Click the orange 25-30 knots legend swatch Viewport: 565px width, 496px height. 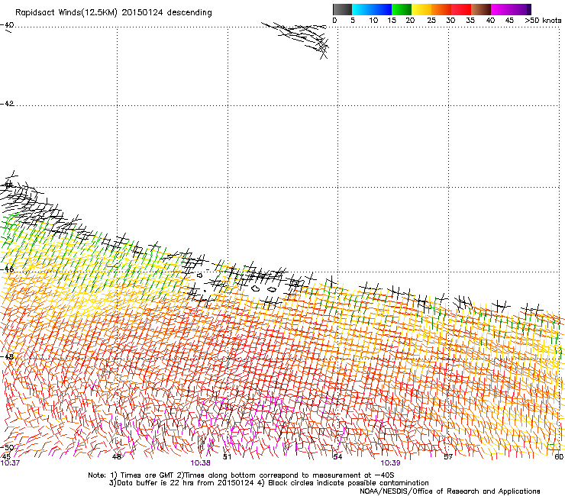pyautogui.click(x=441, y=9)
